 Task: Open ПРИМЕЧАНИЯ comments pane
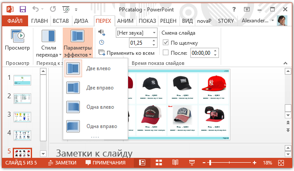coord(105,163)
